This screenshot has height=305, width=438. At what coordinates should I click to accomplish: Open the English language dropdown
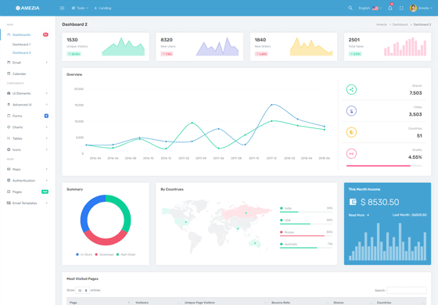pos(370,8)
